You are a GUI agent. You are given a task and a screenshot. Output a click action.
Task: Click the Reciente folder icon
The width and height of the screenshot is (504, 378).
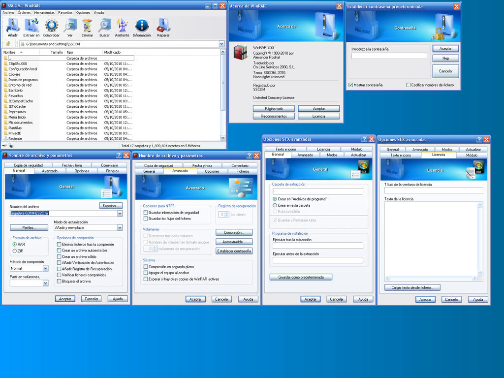click(x=5, y=138)
